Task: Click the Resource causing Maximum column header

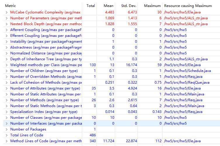Action: [x=188, y=6]
